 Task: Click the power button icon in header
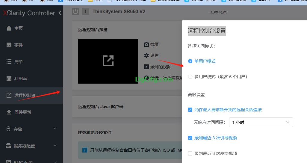[x=75, y=12]
